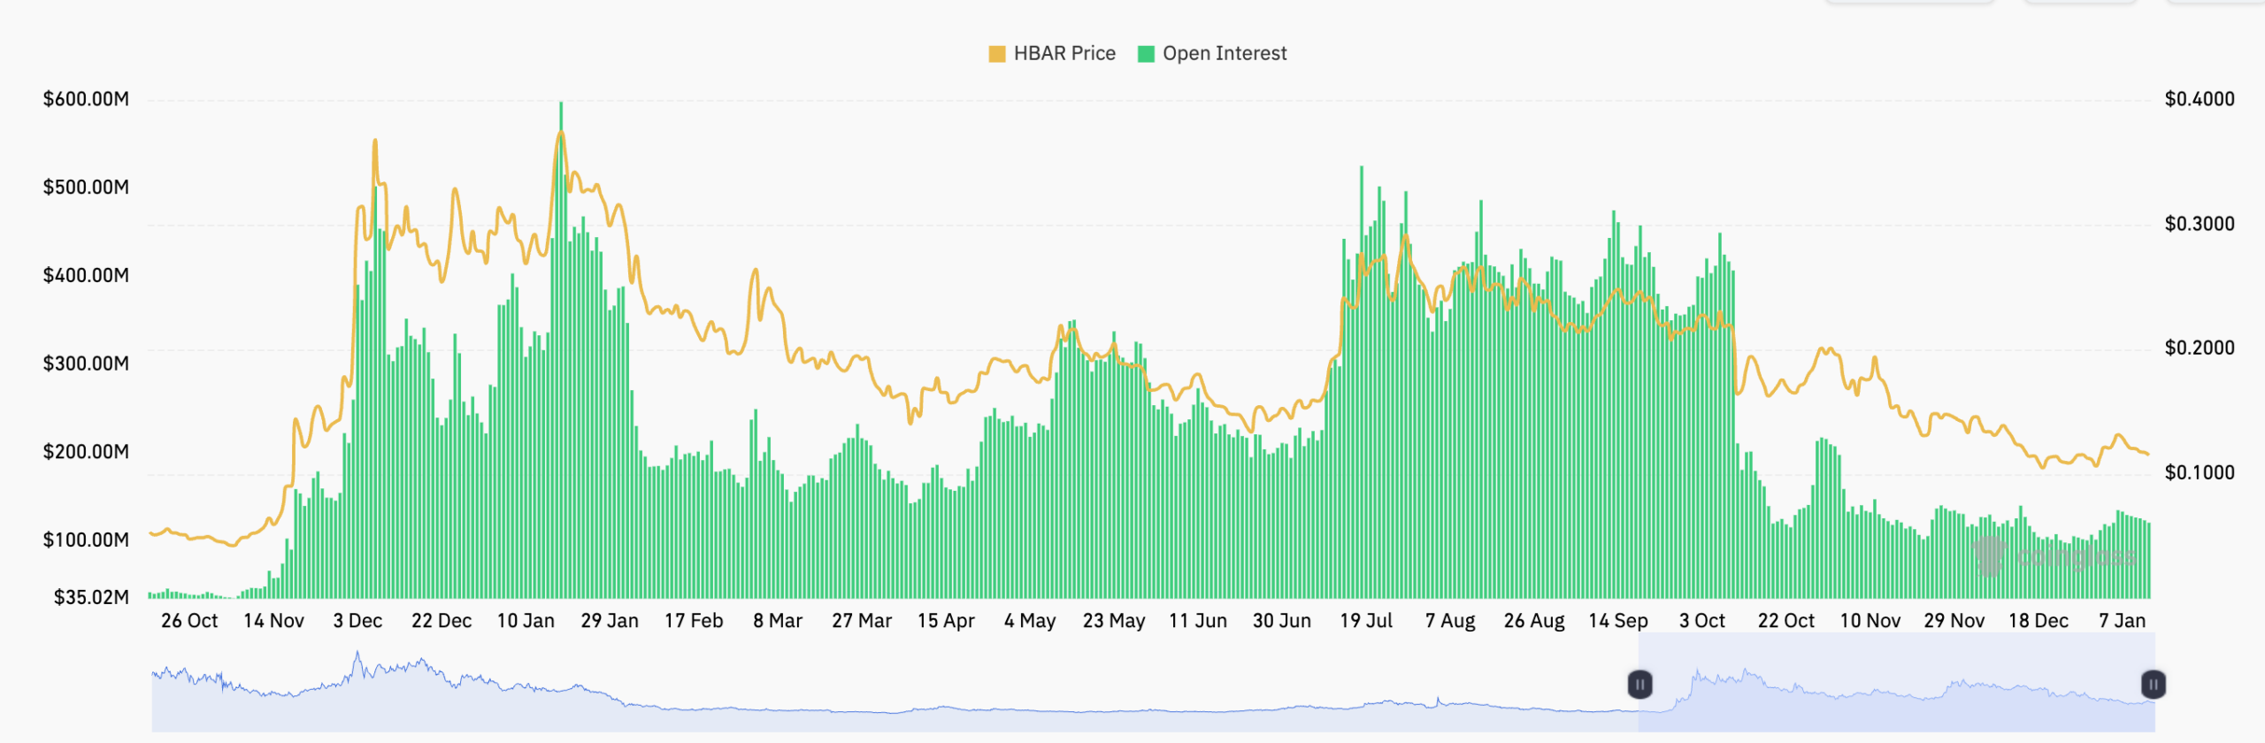Click the 7 Jan date label
Viewport: 2265px width, 743px height.
(2123, 621)
